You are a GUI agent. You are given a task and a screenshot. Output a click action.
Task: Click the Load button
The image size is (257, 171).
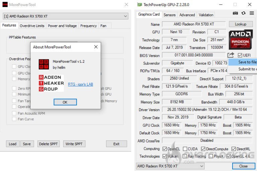pyautogui.click(x=13, y=144)
